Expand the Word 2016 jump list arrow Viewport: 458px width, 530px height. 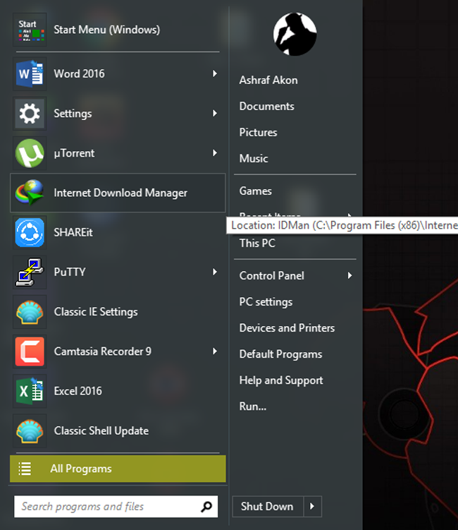click(x=215, y=73)
